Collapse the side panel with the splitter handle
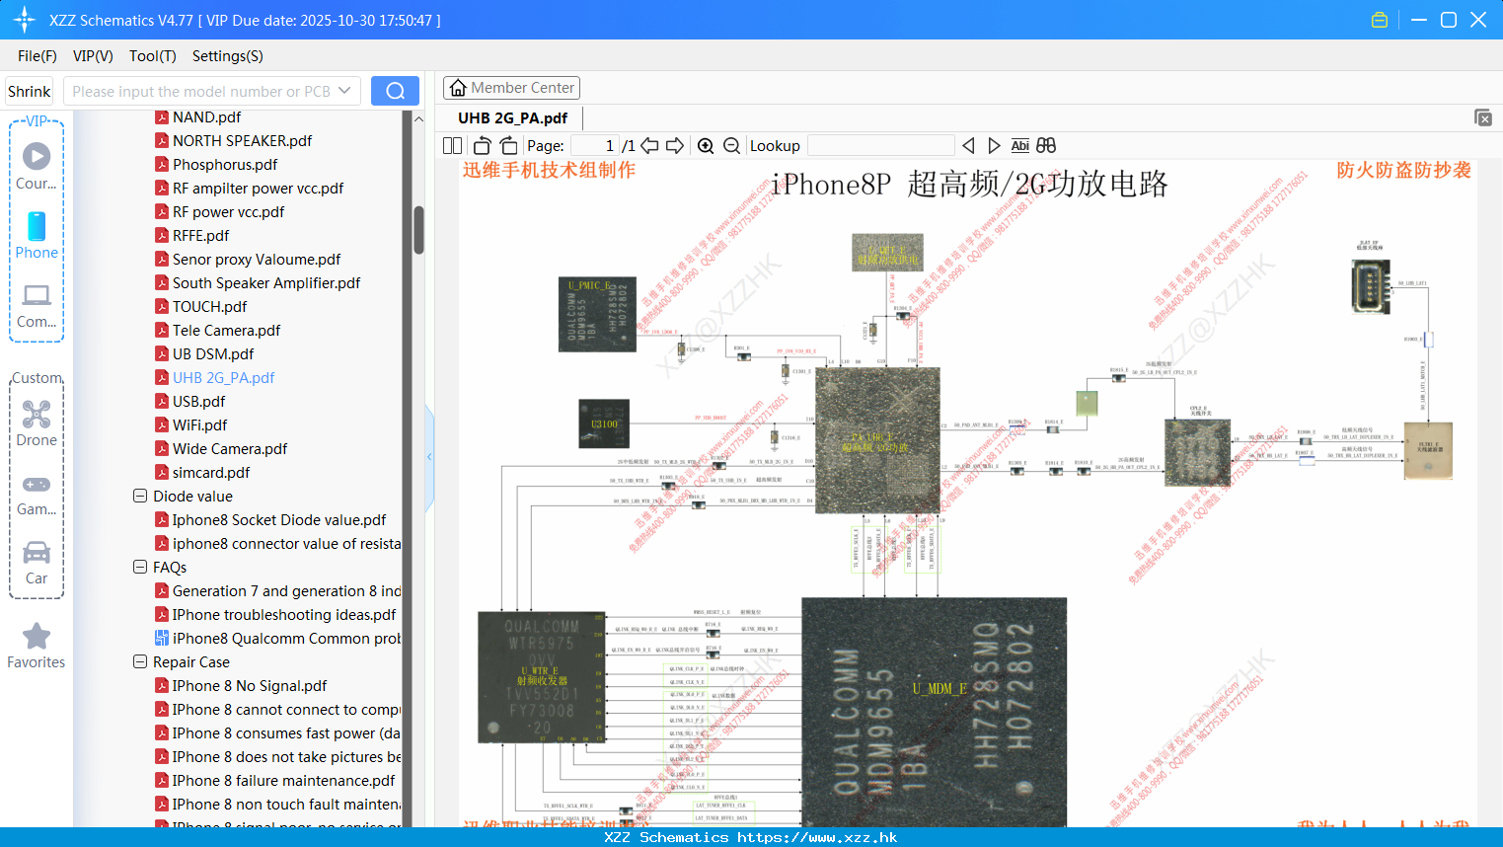 point(429,456)
